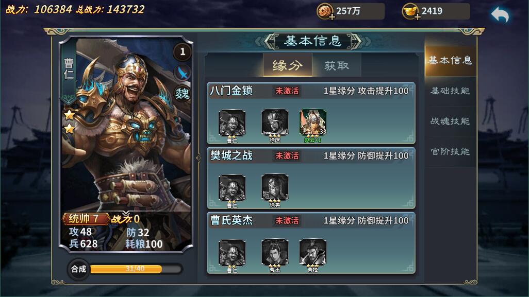This screenshot has height=297, width=529.
Task: Click the 合成 synthesis button
Action: 78,269
